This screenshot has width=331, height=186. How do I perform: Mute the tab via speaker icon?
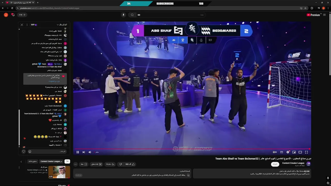coord(30,3)
